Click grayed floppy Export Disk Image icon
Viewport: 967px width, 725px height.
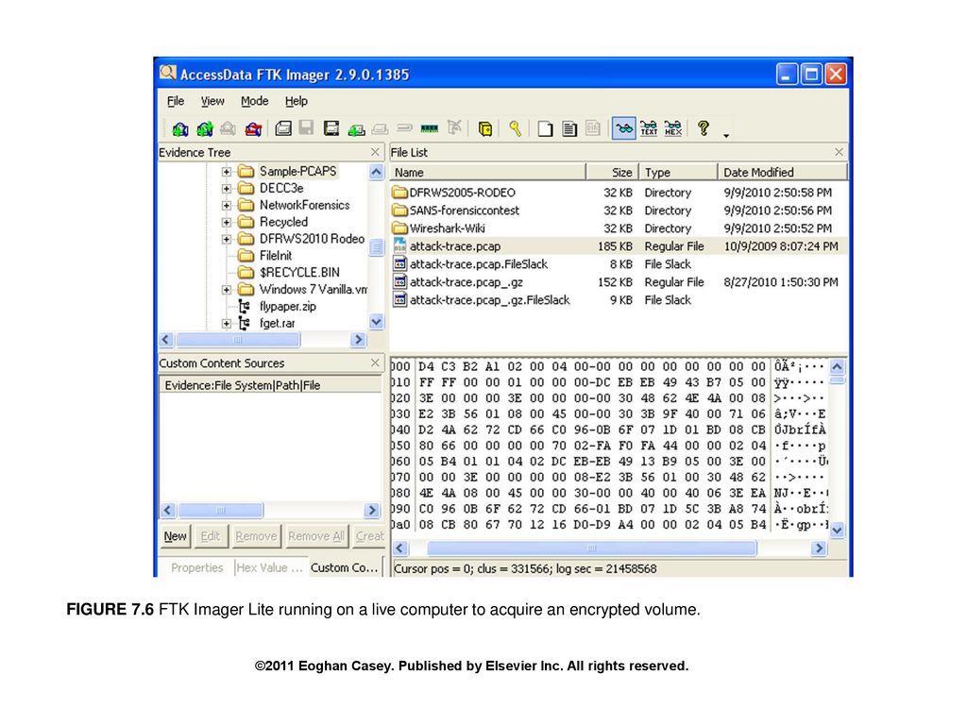(x=307, y=127)
